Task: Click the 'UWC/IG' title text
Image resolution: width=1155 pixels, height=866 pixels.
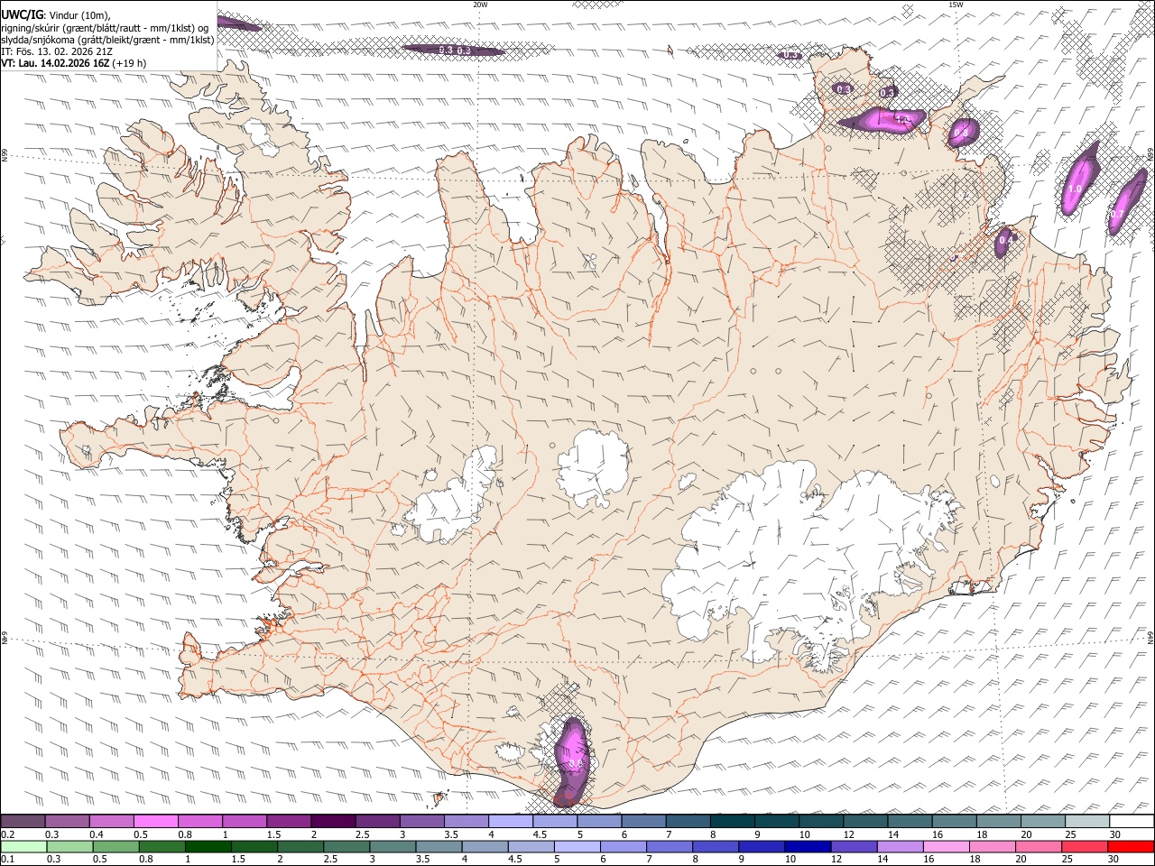Action: 21,14
